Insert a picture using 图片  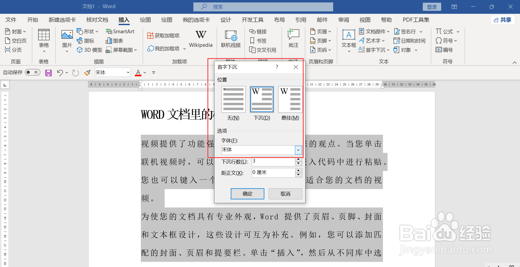point(67,41)
